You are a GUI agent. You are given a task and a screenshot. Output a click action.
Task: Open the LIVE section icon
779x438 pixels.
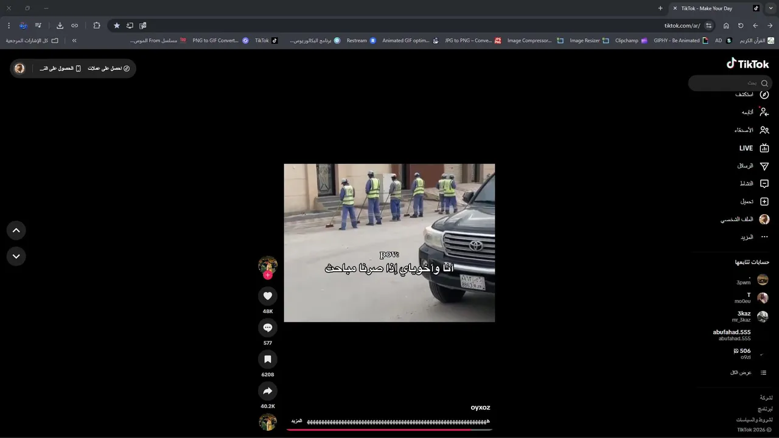click(x=764, y=148)
